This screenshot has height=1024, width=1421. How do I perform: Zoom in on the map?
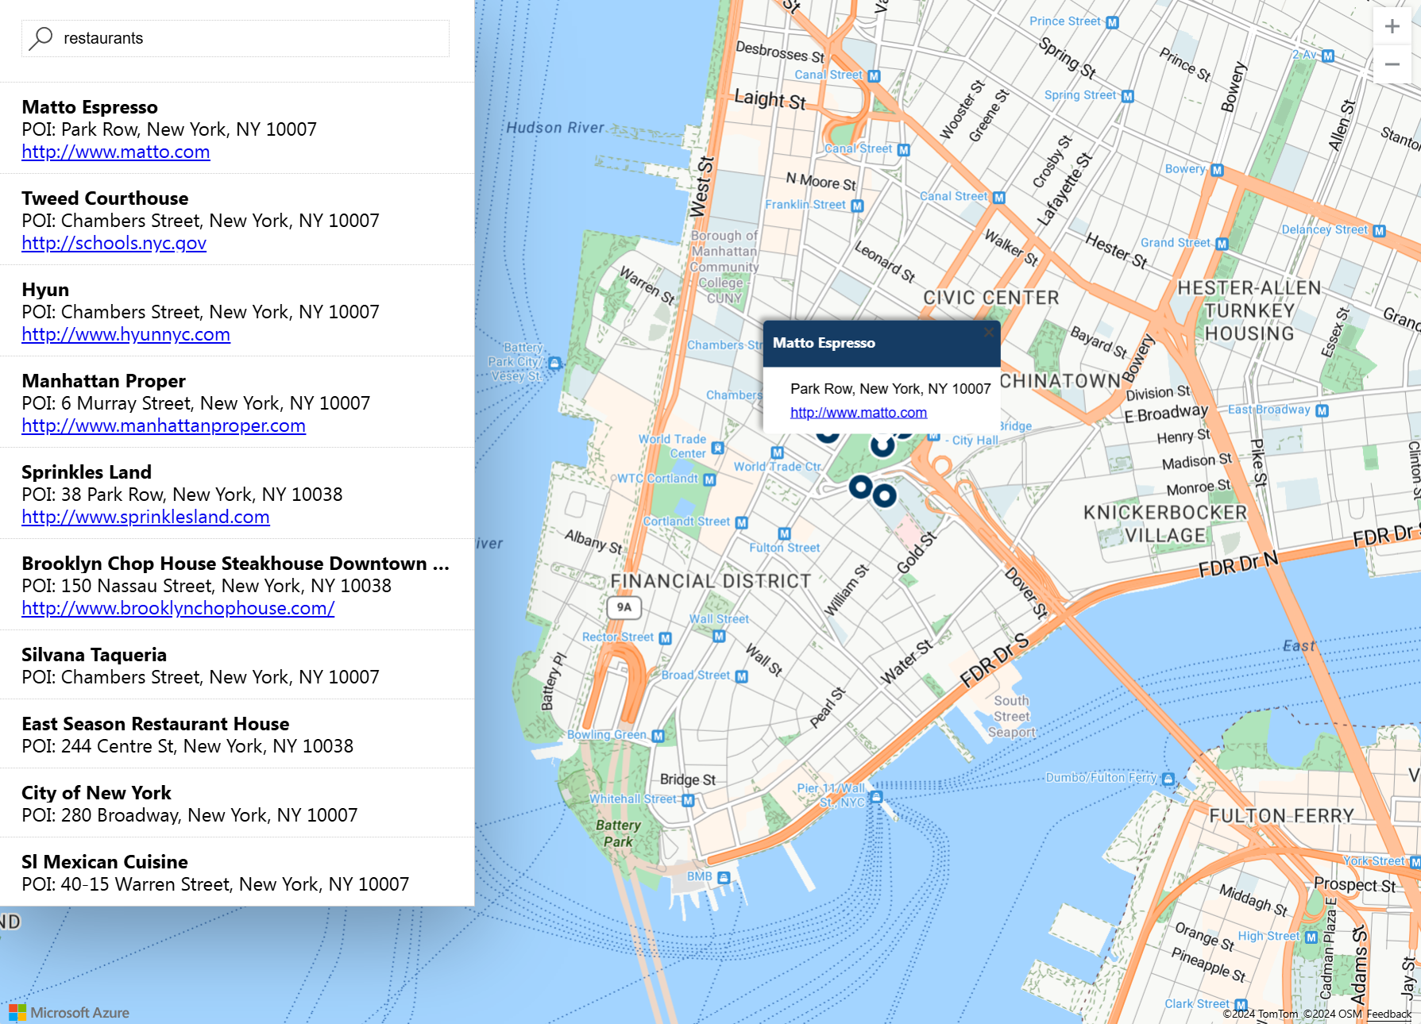[1392, 26]
